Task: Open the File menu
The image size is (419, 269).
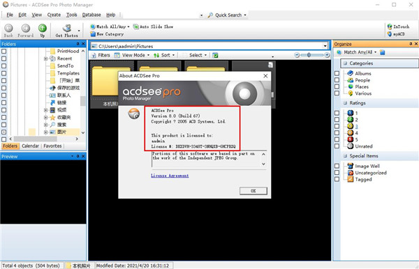Action: (x=10, y=15)
